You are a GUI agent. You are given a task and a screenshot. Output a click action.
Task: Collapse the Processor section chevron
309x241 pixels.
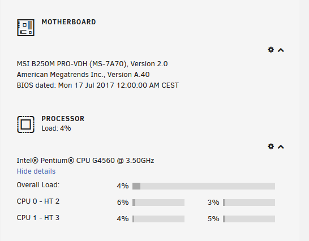(x=281, y=147)
